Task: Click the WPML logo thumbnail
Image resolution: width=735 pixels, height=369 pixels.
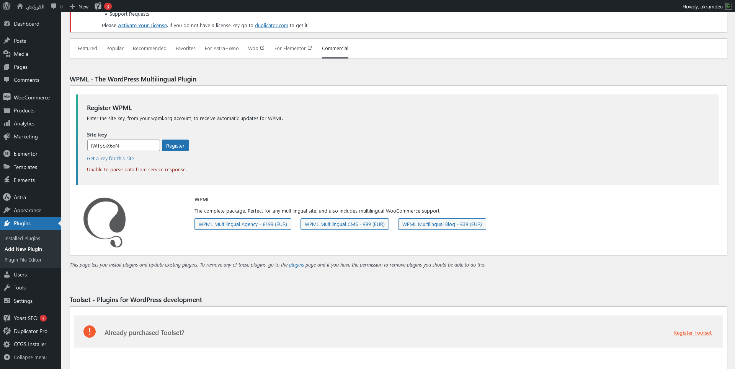Action: coord(105,222)
